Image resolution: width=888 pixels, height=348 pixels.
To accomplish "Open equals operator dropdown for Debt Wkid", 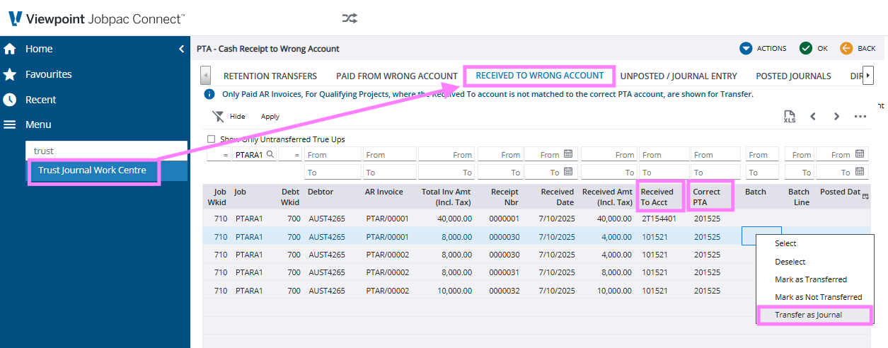I will point(290,154).
